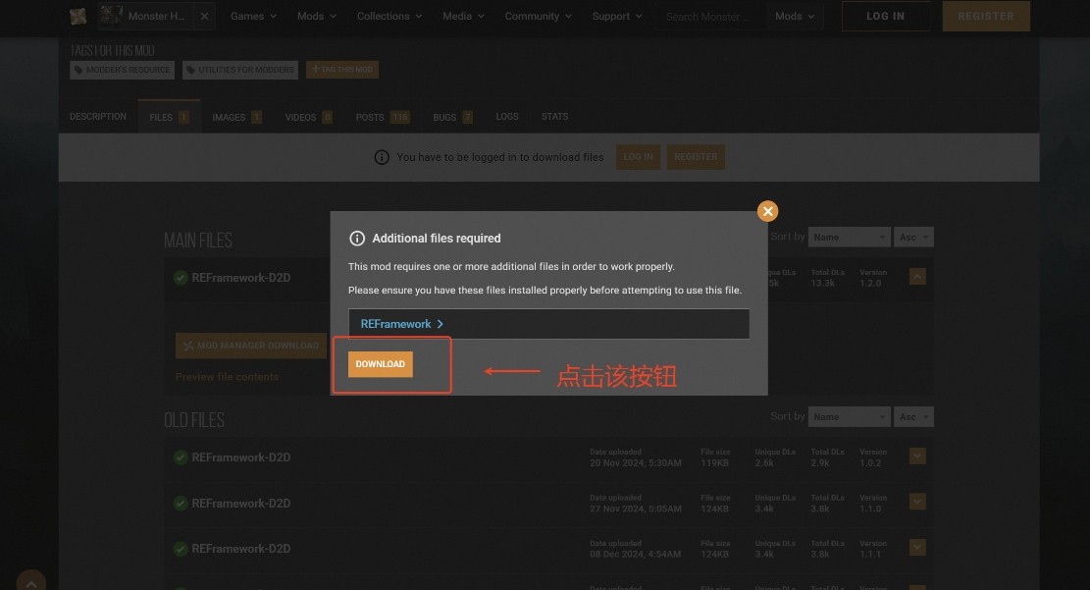Click the Log In button in the top bar

click(x=885, y=17)
